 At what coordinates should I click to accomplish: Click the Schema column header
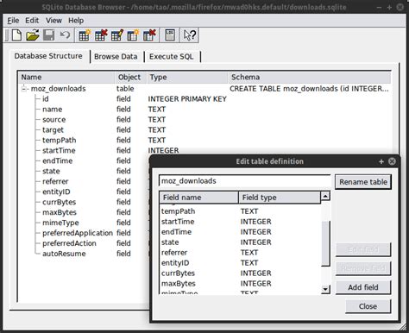[x=310, y=78]
